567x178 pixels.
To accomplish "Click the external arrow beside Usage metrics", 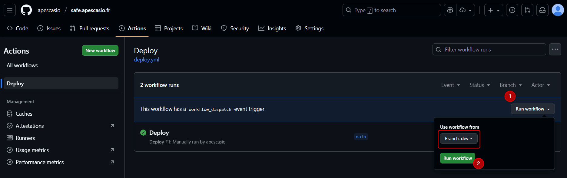I will [112, 150].
